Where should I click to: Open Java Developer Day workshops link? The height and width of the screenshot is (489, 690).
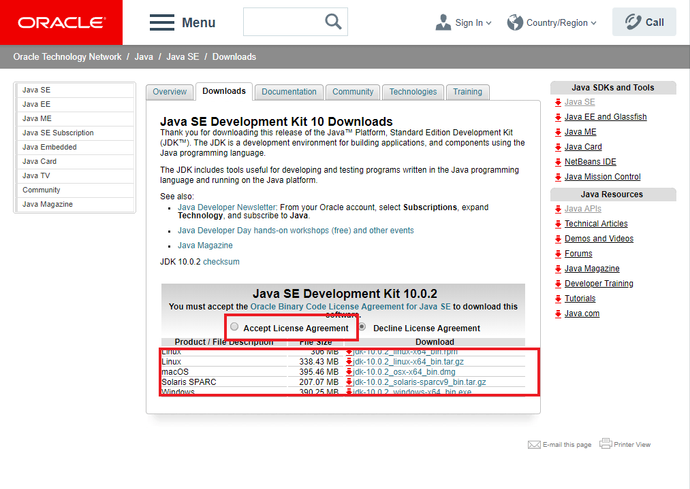click(x=296, y=231)
